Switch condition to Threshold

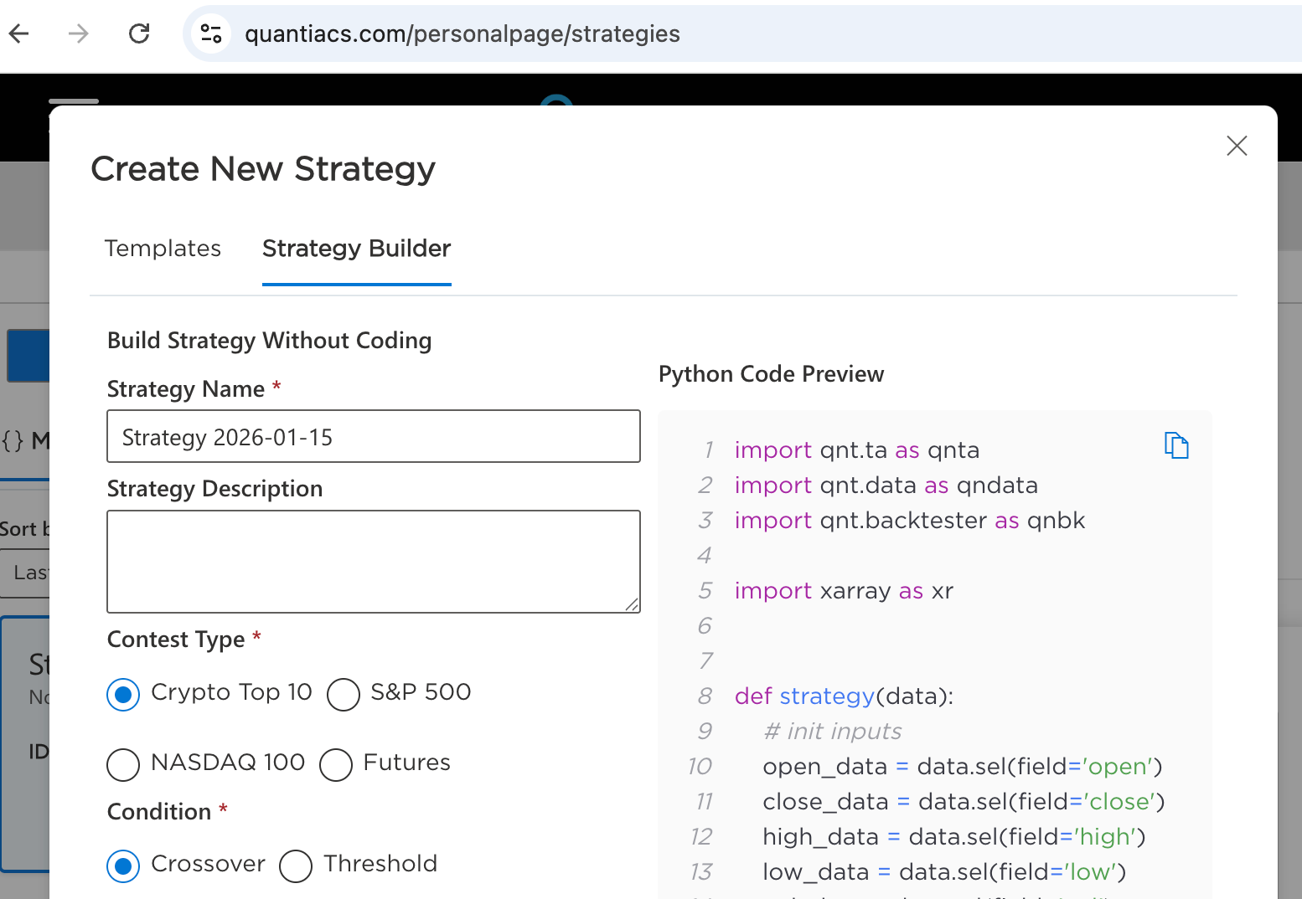[296, 866]
